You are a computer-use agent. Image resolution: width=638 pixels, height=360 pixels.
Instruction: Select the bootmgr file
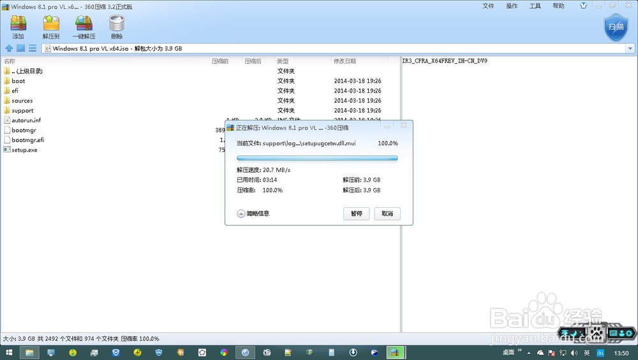coord(20,130)
